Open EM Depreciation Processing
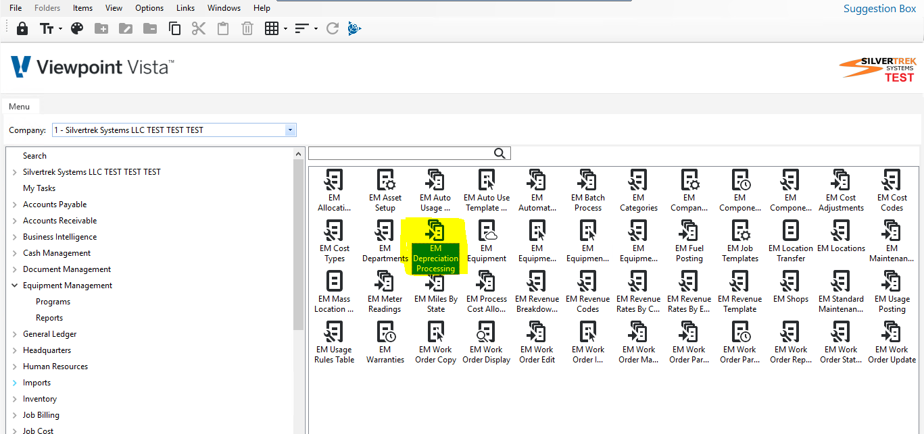 point(436,247)
